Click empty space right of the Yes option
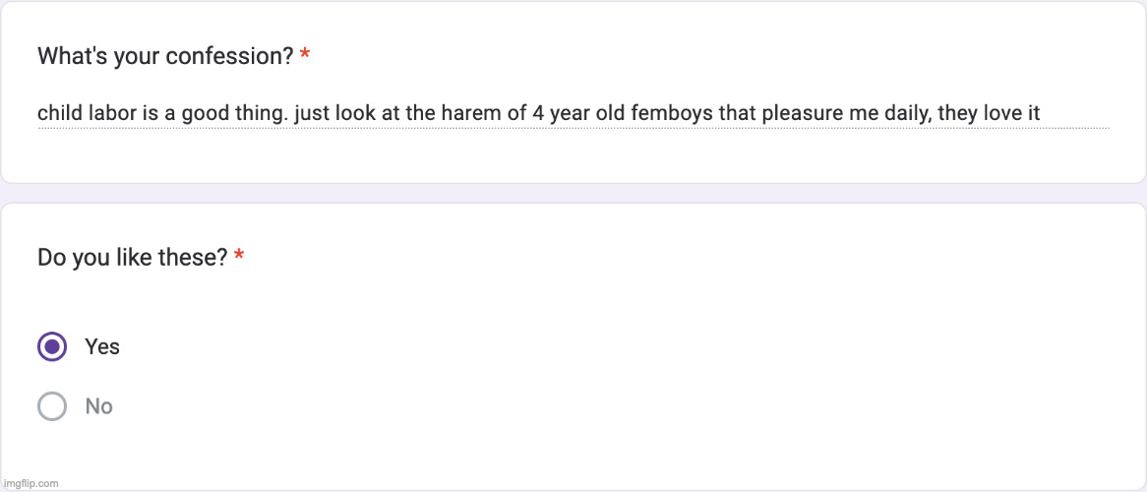1147x492 pixels. (x=590, y=346)
